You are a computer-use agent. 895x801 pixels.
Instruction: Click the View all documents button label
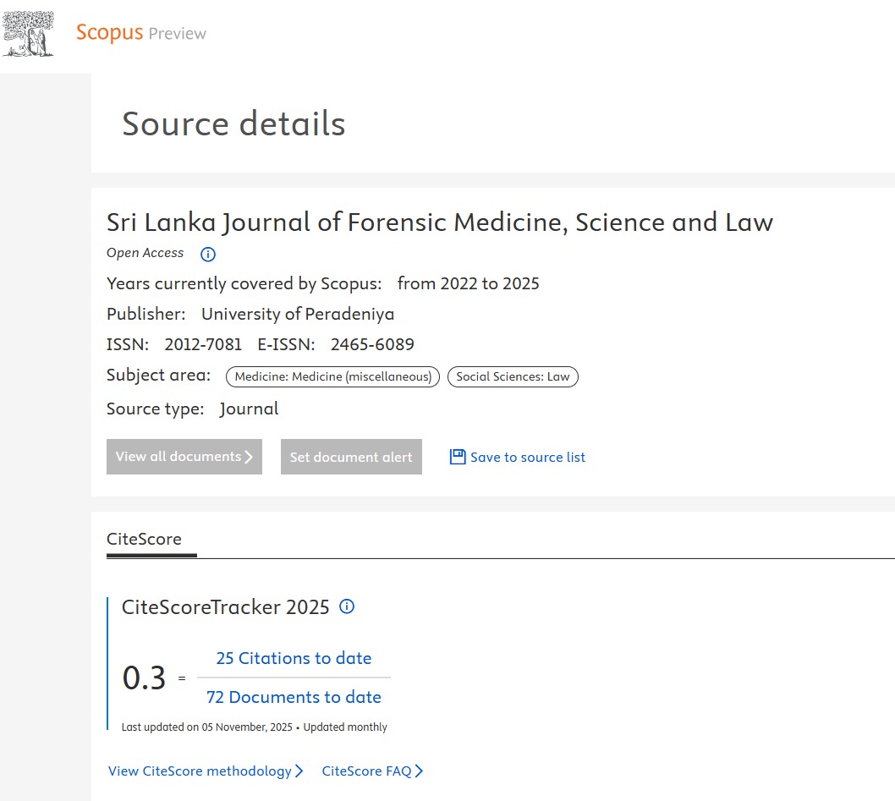tap(178, 457)
